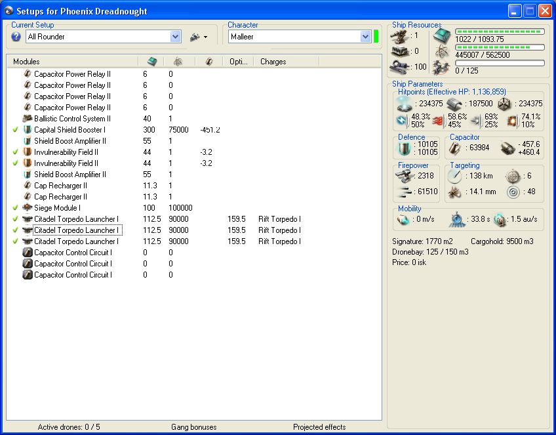Click the max velocity icon beside 0 m/s
Viewport: 556px width, 435px height.
point(403,220)
